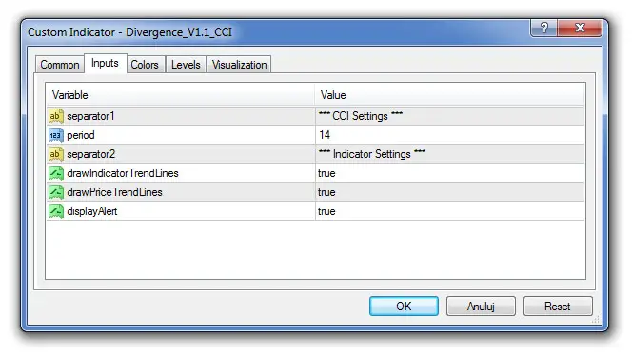Close the Custom Indicator dialog
Image resolution: width=632 pixels, height=357 pixels.
580,28
